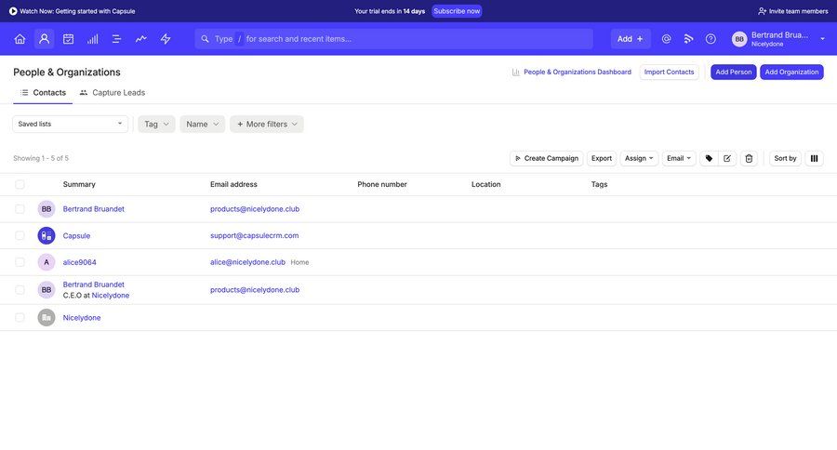Open the Assign dropdown menu
The height and width of the screenshot is (450, 837).
[639, 158]
